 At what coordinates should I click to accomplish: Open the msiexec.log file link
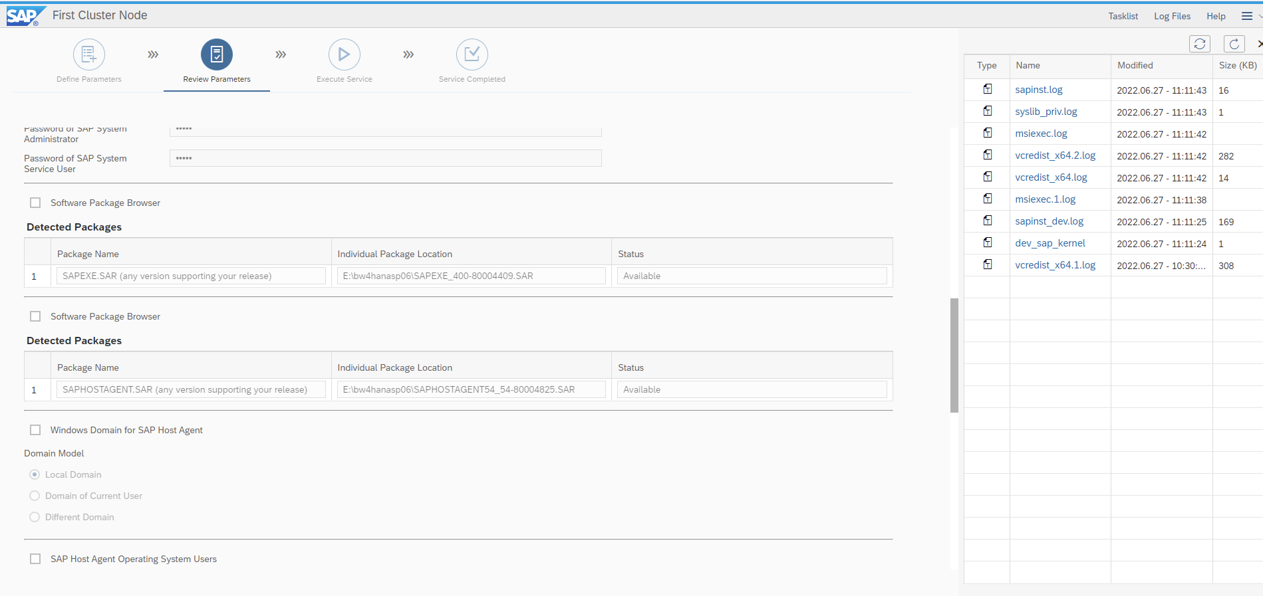(1041, 134)
